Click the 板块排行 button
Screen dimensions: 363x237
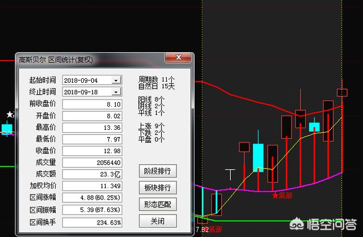158,188
